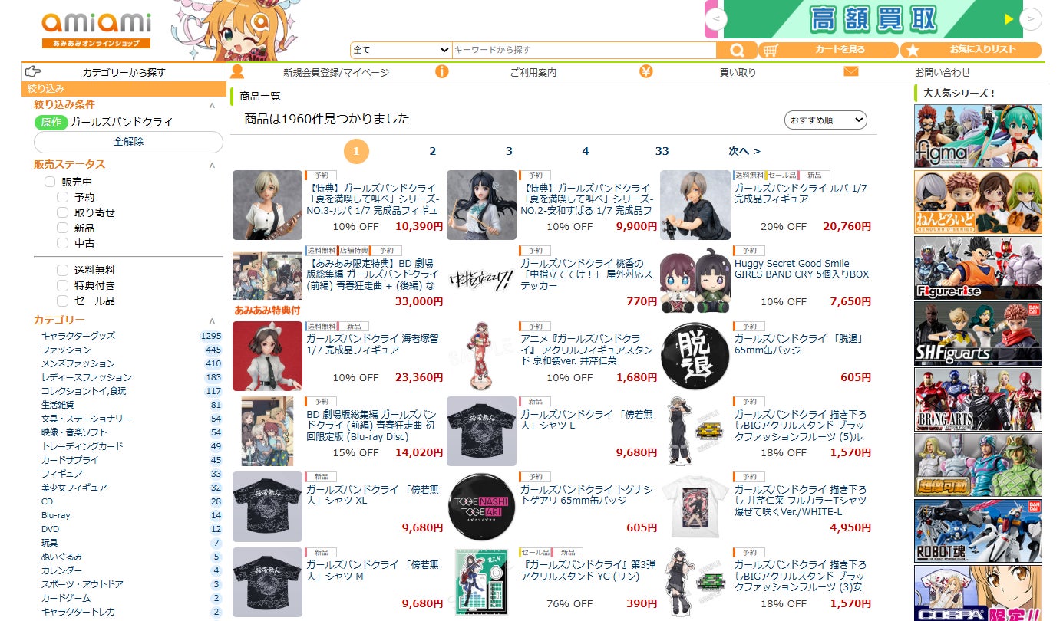Image resolution: width=1063 pixels, height=621 pixels.
Task: Check the セール品 filter checkbox
Action: (x=62, y=301)
